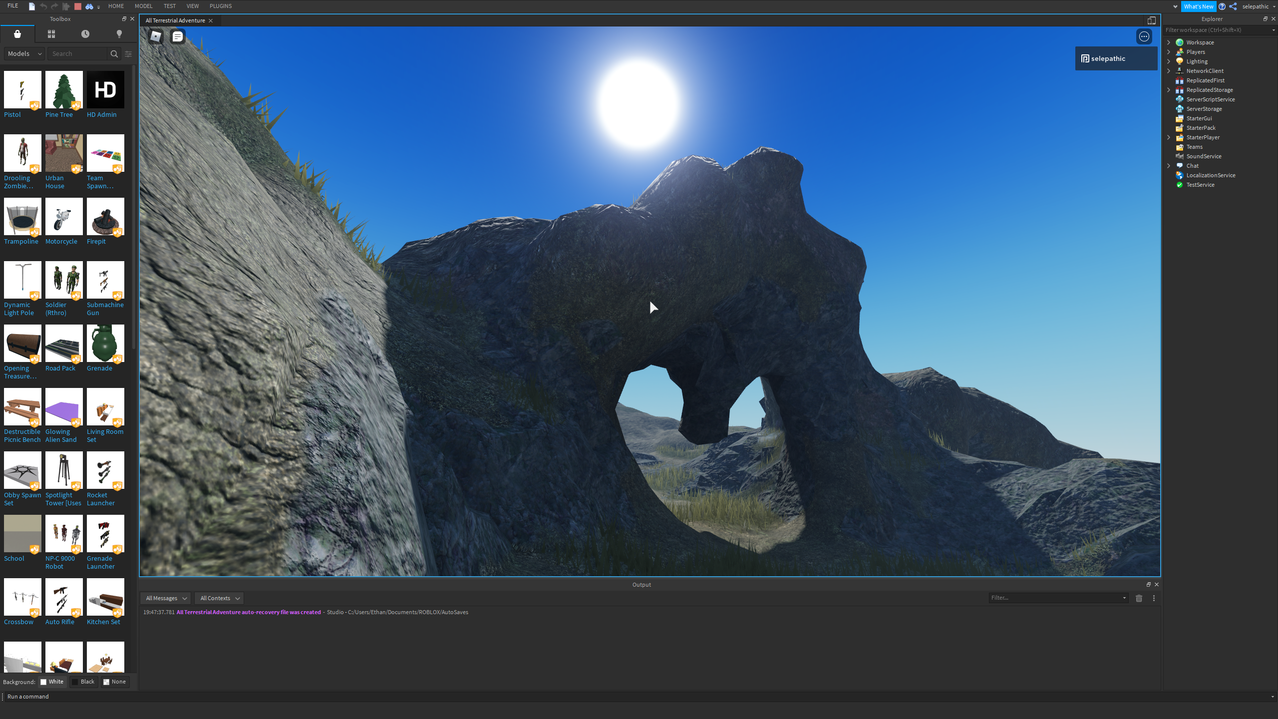Select Black background option

tap(83, 682)
